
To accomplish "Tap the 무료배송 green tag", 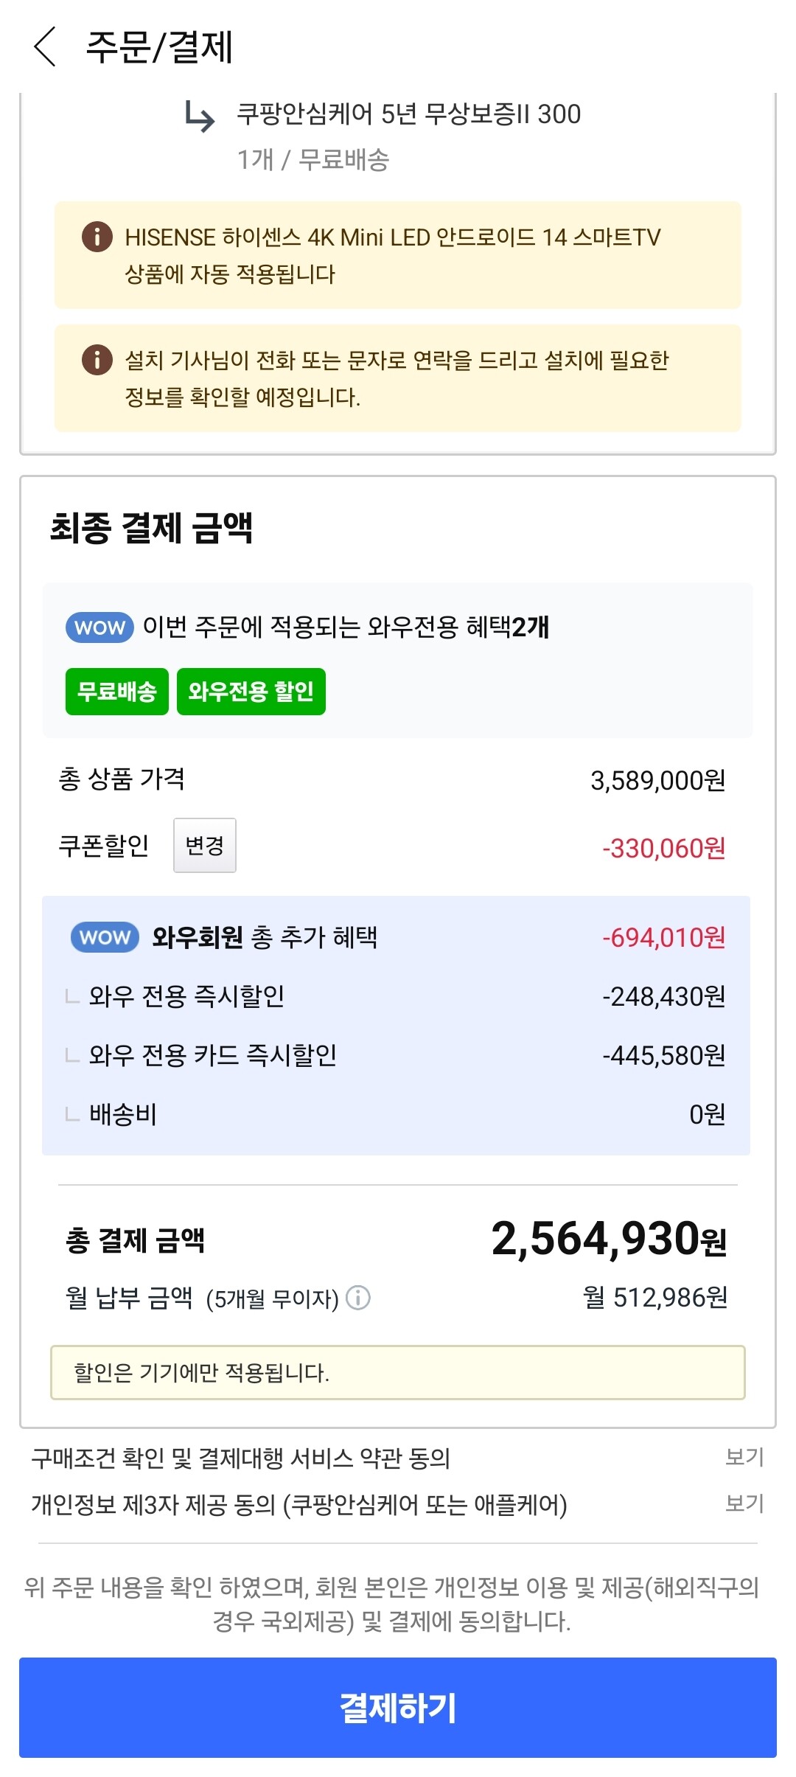I will 117,692.
